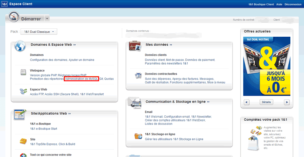This screenshot has width=304, height=157.
Task: Click the Espace Web transfer arrows icon
Action: point(23,91)
